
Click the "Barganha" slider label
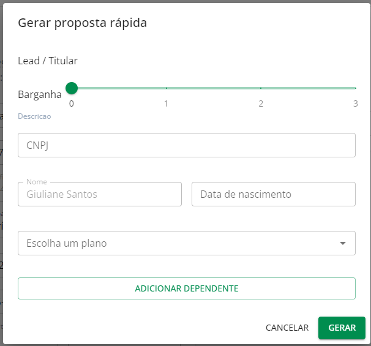coord(40,94)
